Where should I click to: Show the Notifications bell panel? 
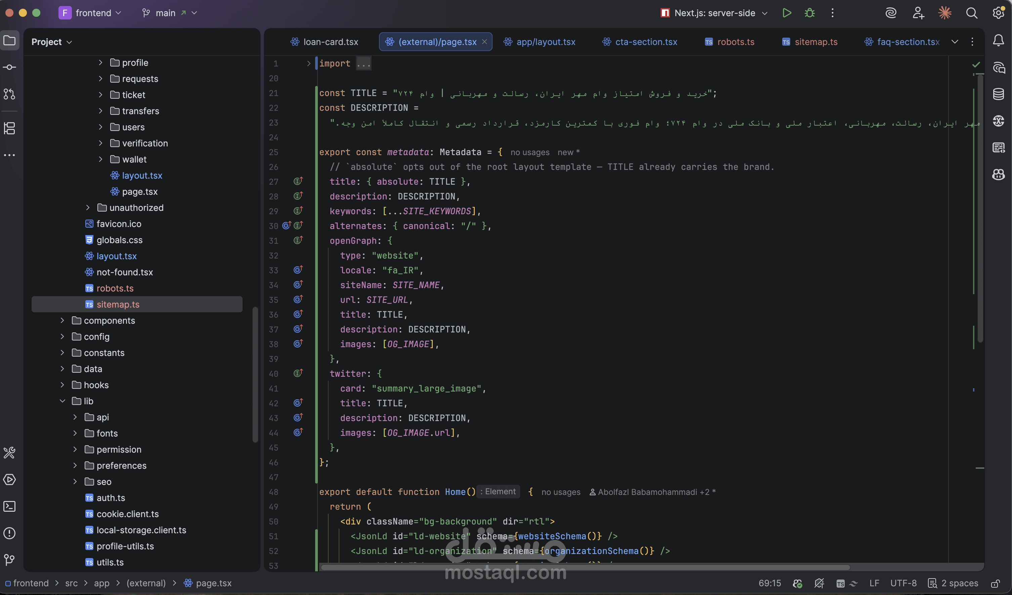(x=998, y=40)
